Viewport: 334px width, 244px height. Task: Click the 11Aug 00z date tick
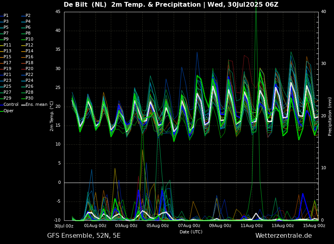[251, 226]
